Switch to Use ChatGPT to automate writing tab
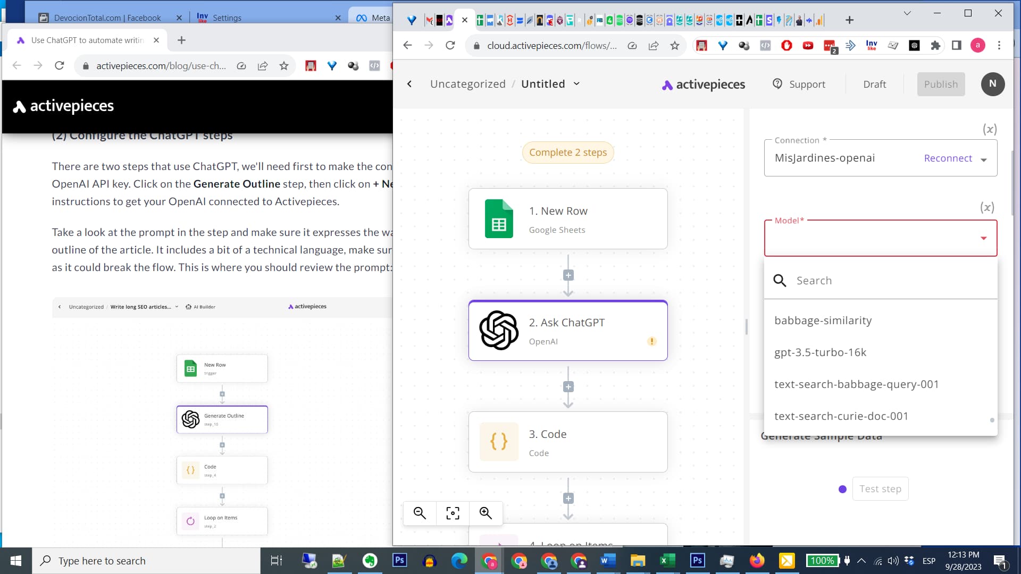Screen dimensions: 1021x574 (87, 40)
